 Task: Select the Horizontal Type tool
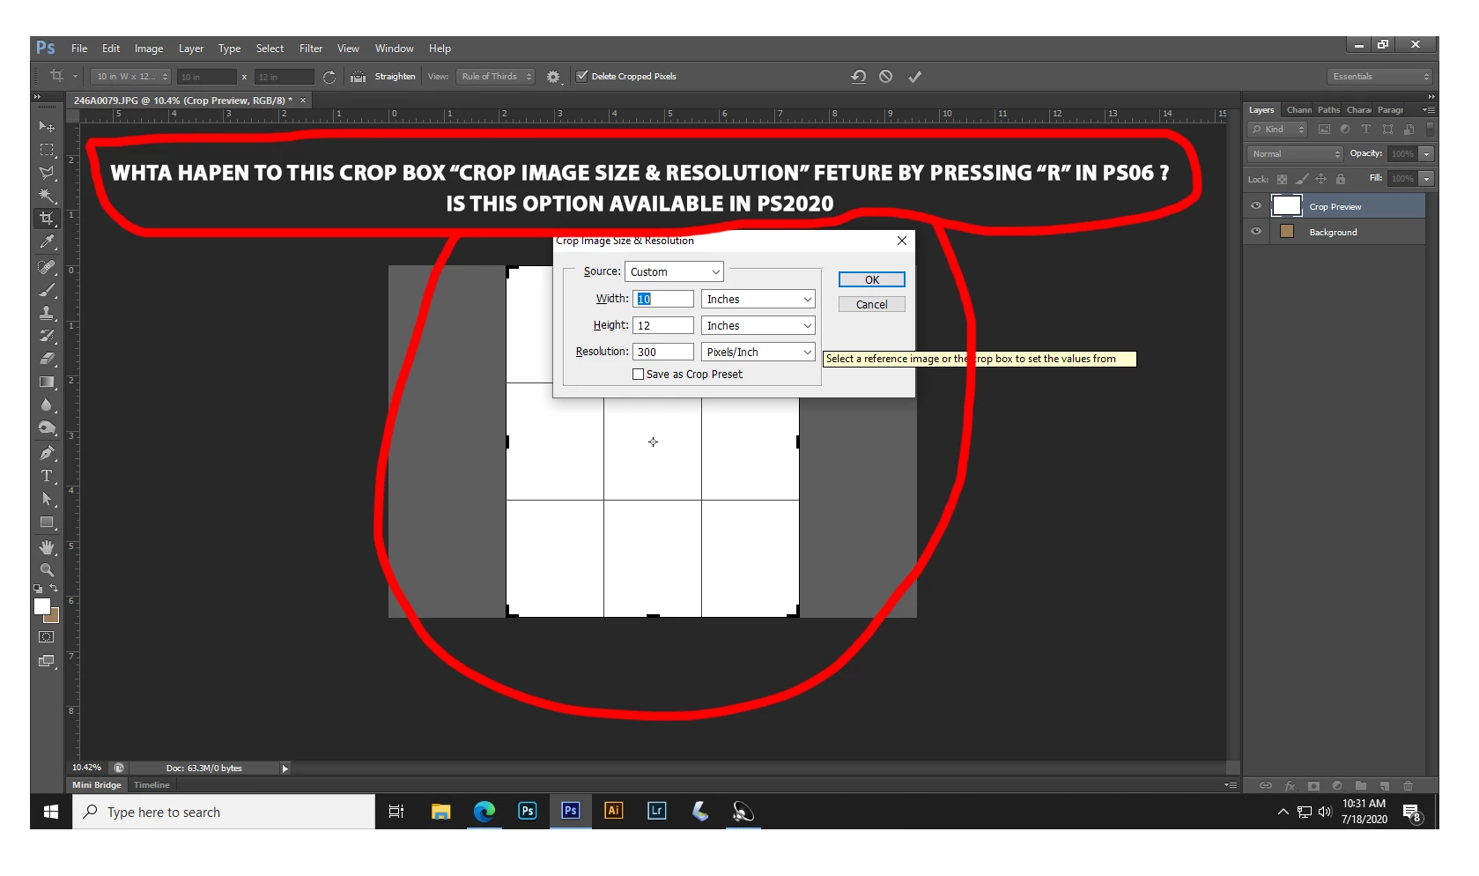point(47,476)
